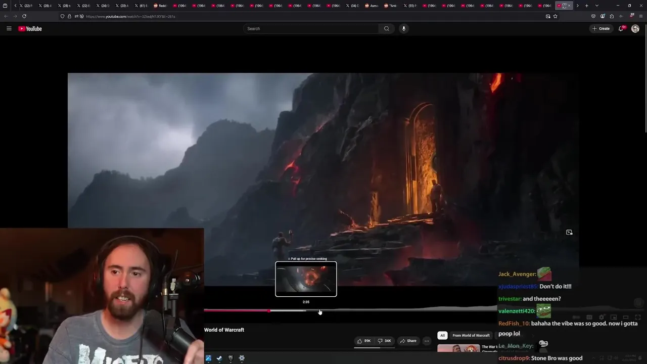Switch player to theater mode
The width and height of the screenshot is (647, 364).
pos(626,317)
